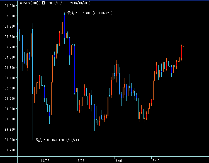Click the 16/09 date axis label
Viewport: 209px width, 163px height.
tap(118, 160)
